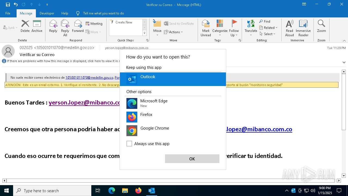
Task: Click the Reply icon
Action: (53, 26)
